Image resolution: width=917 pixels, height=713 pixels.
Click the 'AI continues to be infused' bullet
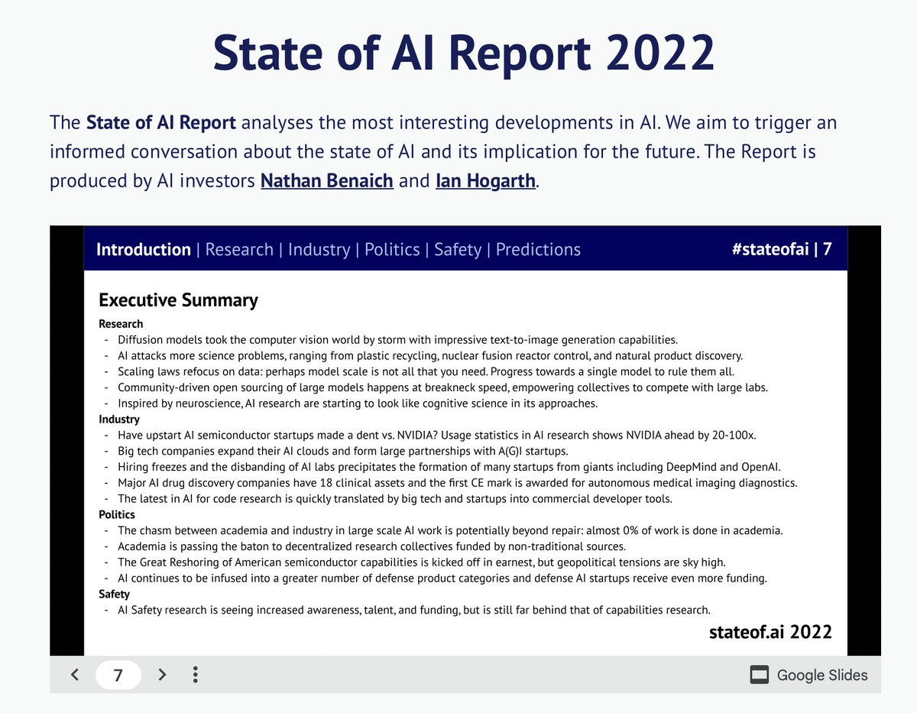pyautogui.click(x=442, y=579)
